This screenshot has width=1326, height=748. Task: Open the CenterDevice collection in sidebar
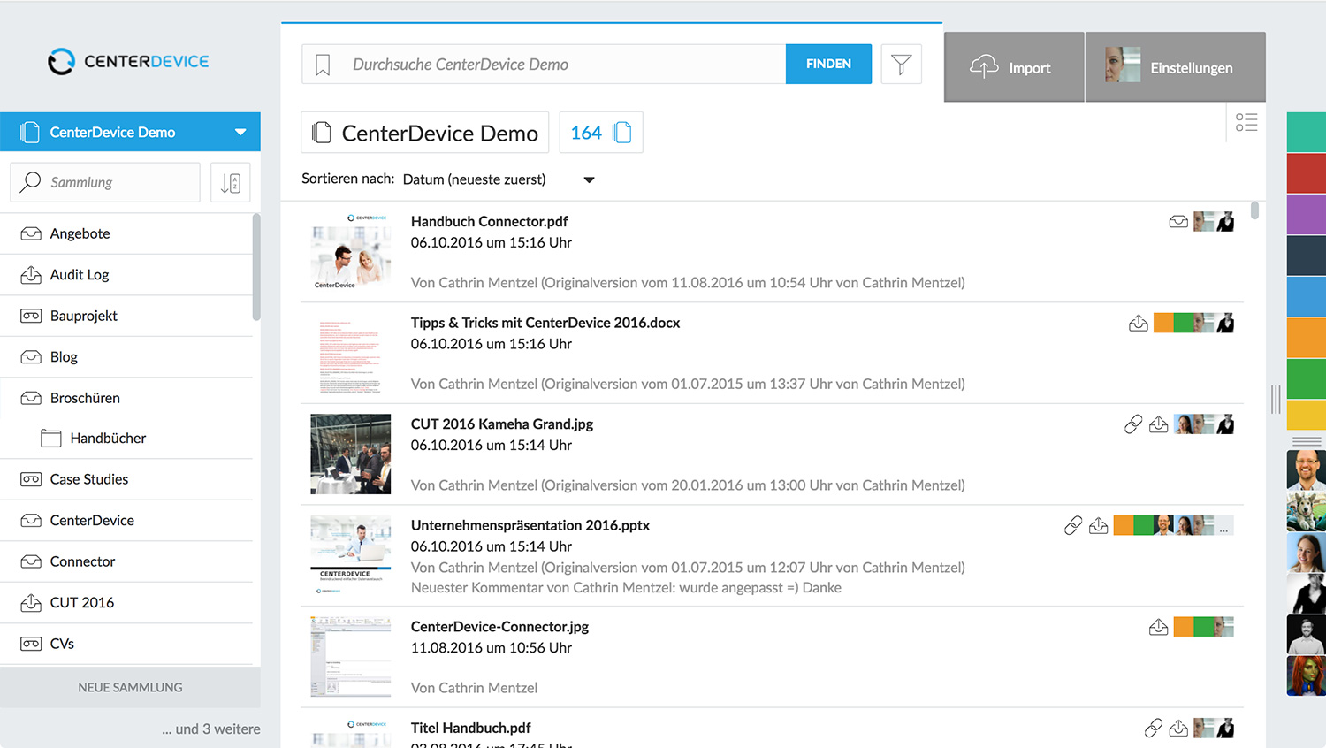click(126, 520)
